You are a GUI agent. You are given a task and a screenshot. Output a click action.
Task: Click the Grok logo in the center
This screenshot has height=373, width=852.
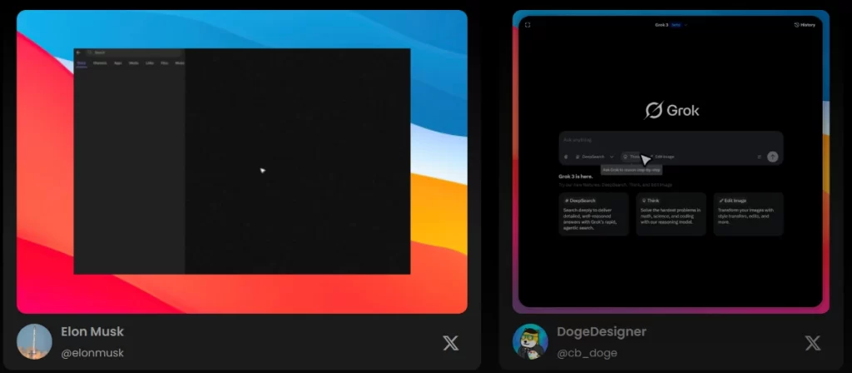(671, 111)
